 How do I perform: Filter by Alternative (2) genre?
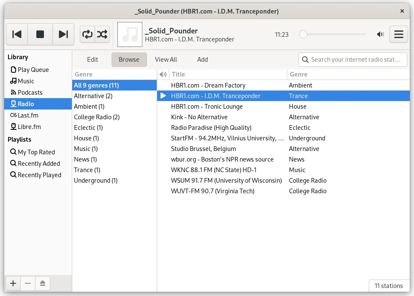(x=93, y=96)
